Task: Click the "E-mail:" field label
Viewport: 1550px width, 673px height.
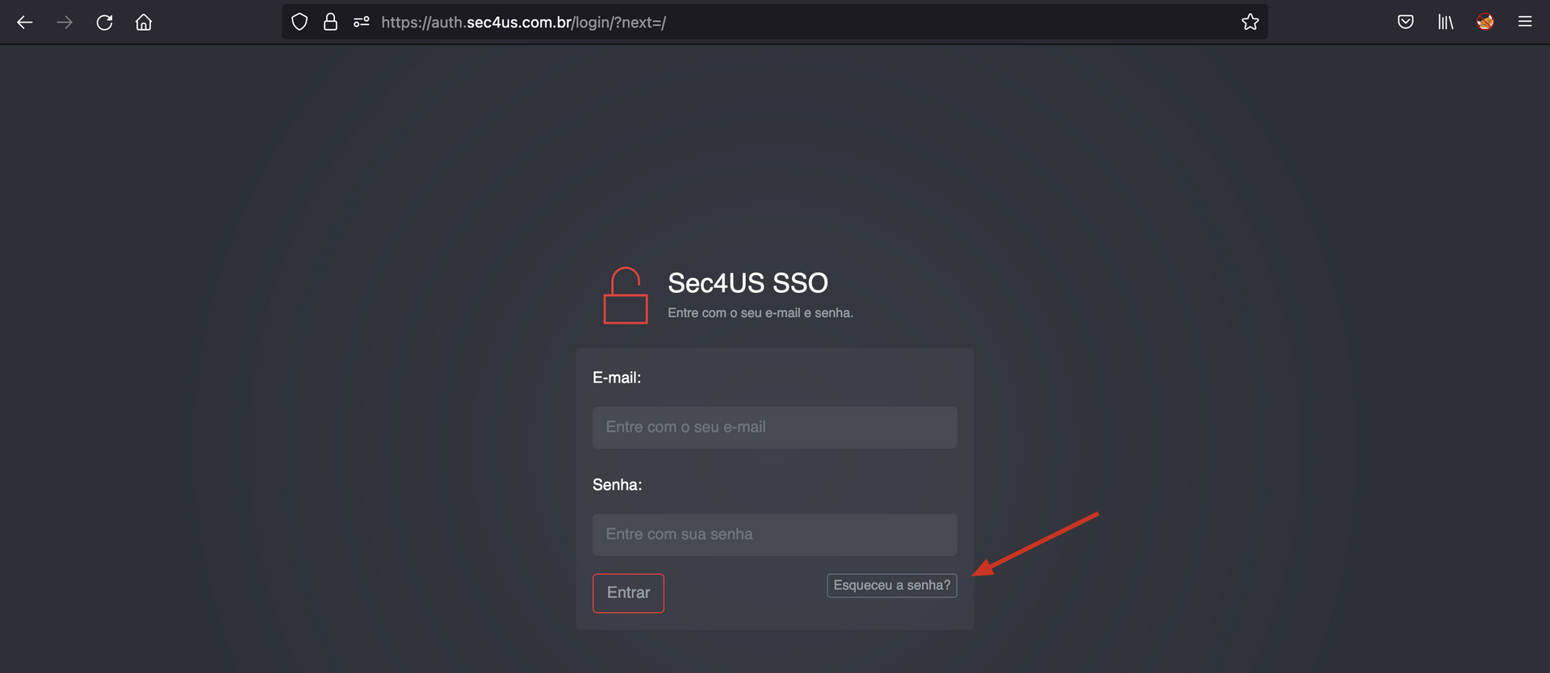Action: tap(617, 378)
